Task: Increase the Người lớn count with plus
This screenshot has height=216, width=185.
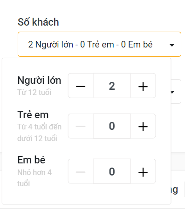Action: point(143,86)
